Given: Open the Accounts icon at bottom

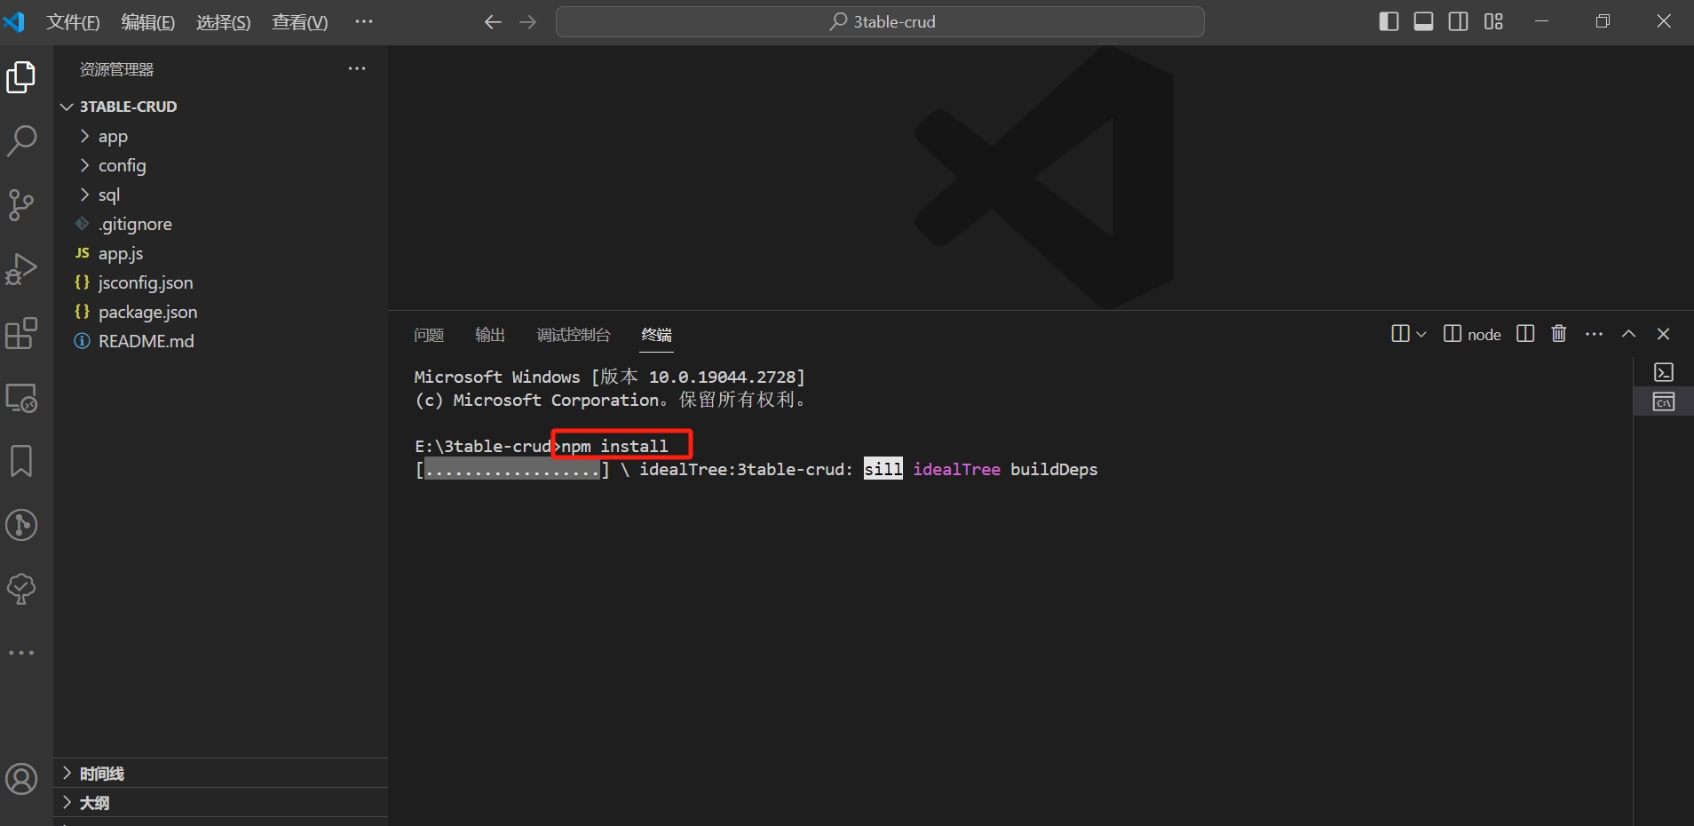Looking at the screenshot, I should point(21,779).
